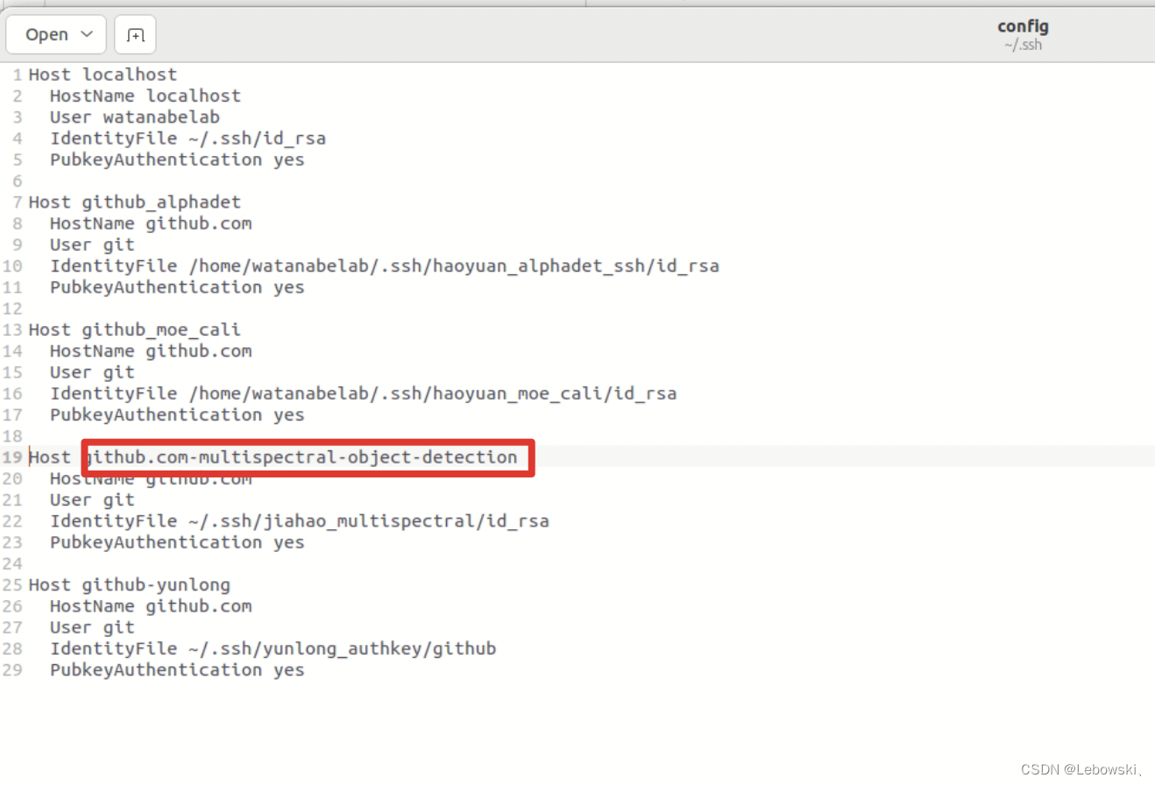Click line 2 'HostName localhost'
Screen dimensions: 1155x785
coord(145,95)
